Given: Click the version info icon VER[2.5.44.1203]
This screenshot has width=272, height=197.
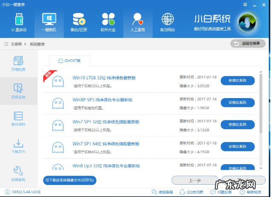Looking at the screenshot, I should pyautogui.click(x=7, y=192).
